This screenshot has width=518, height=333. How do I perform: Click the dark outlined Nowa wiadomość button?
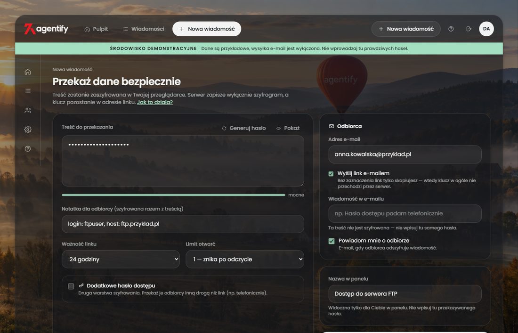click(406, 29)
